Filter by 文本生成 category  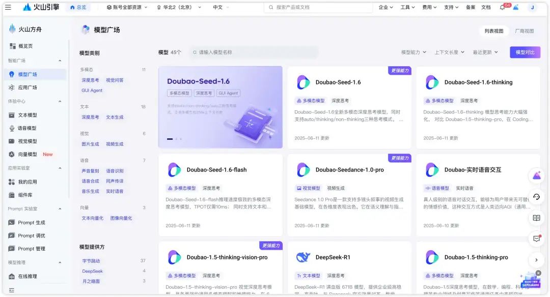115,117
